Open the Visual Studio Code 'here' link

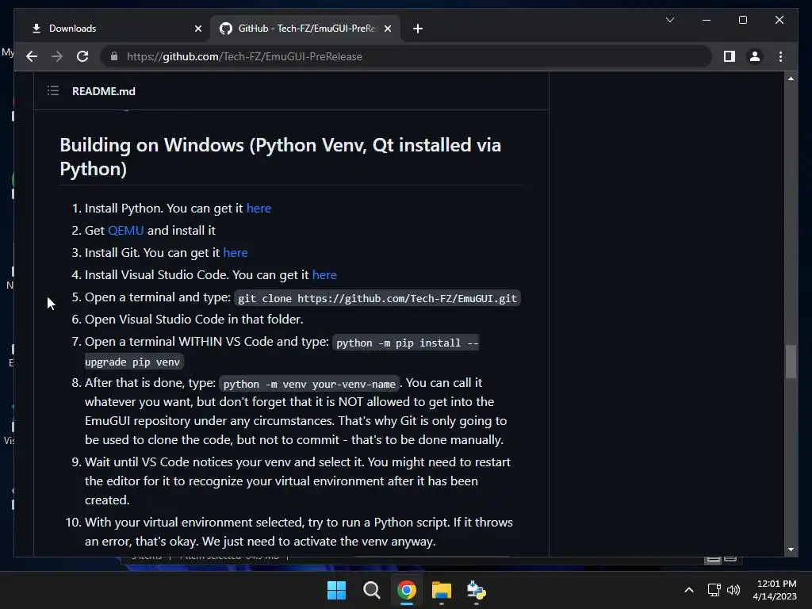(x=324, y=275)
